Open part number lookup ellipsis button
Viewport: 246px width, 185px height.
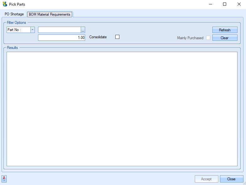pyautogui.click(x=83, y=30)
